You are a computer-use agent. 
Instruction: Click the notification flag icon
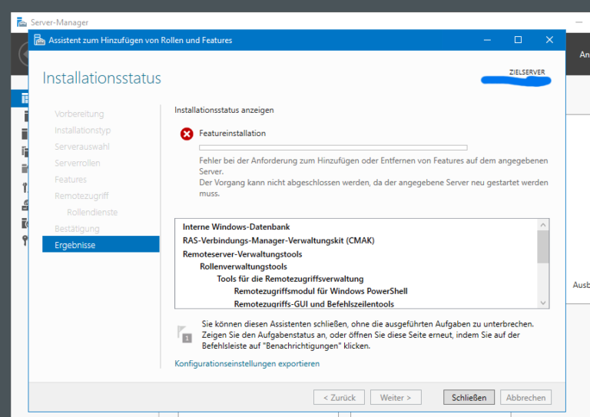click(x=184, y=334)
